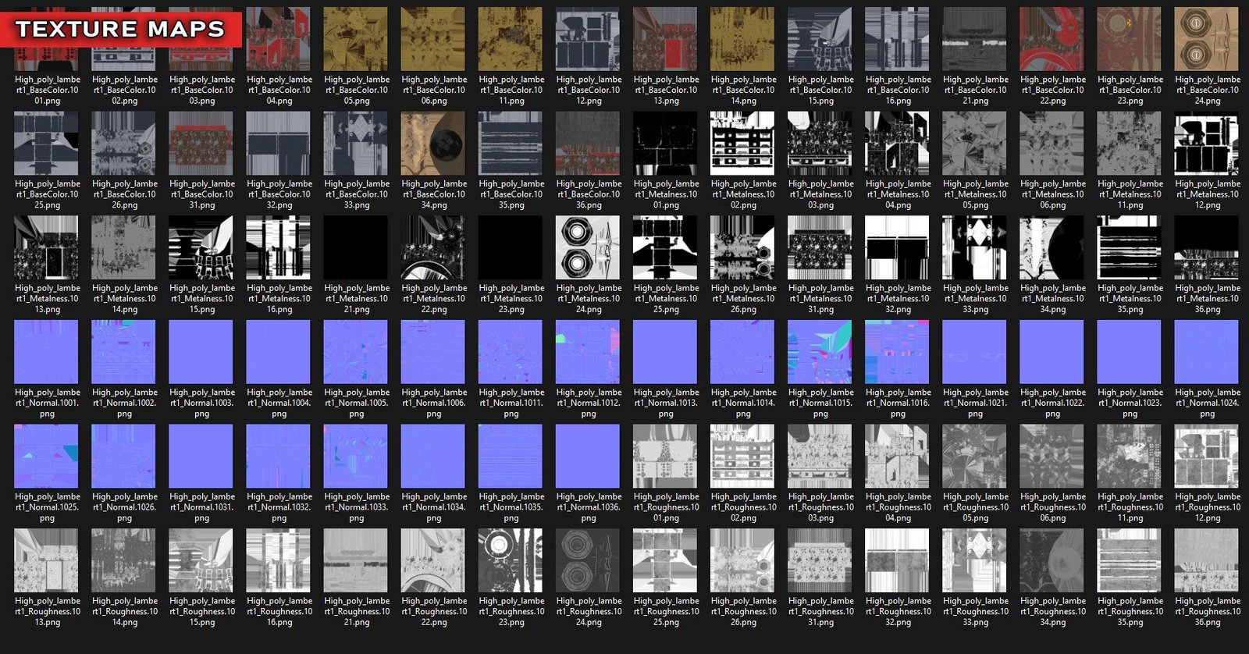1249x654 pixels.
Task: Select the BaseColor.1012 thumbnail image
Action: (588, 39)
